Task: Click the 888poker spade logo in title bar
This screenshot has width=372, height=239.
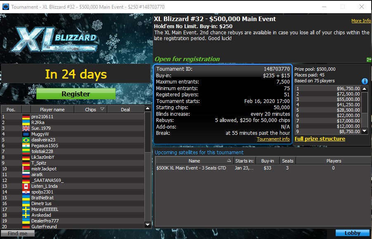Action: tap(5, 6)
